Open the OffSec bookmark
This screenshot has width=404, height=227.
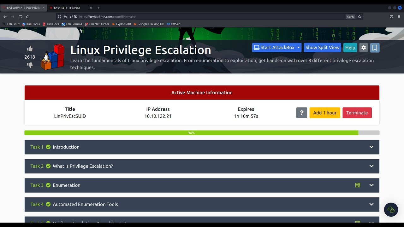point(173,24)
